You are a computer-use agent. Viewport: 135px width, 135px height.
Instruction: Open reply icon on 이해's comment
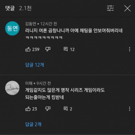(x=66, y=109)
